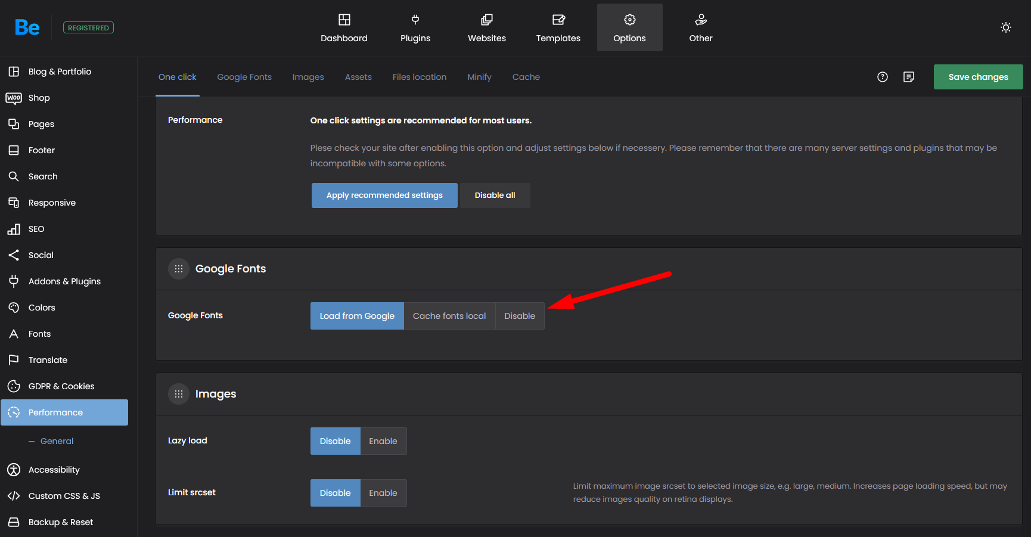Click the Disable all button
The width and height of the screenshot is (1031, 537).
click(x=495, y=195)
